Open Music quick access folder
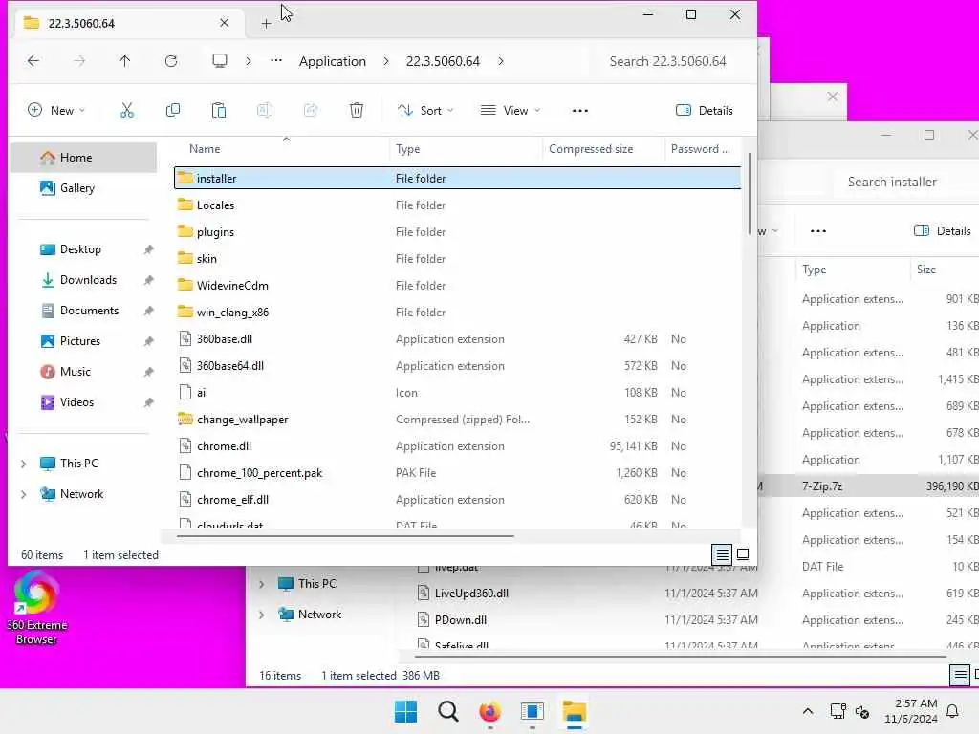Screen dimensions: 979x734 coord(75,372)
